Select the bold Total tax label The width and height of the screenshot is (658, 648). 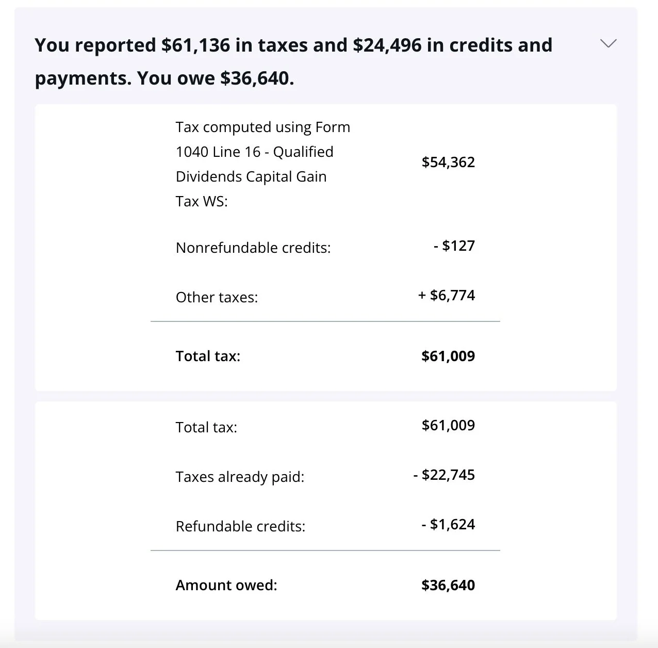pyautogui.click(x=208, y=356)
